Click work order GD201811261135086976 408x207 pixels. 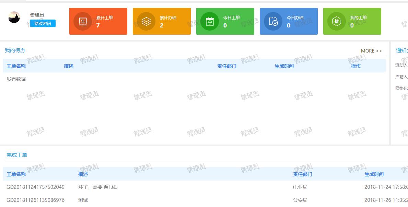pyautogui.click(x=35, y=200)
